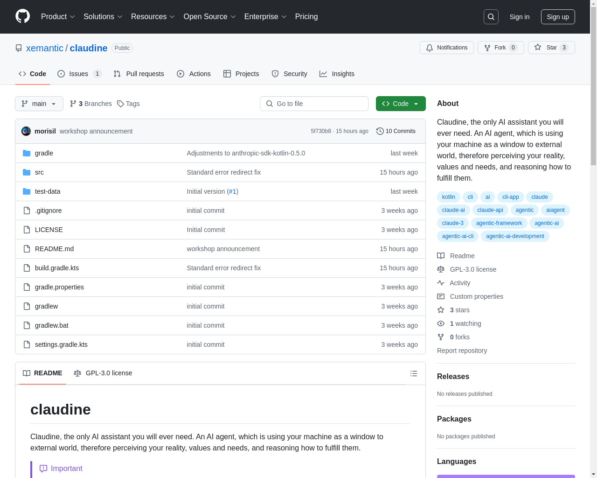
Task: Expand the Resources menu
Action: coord(153,17)
